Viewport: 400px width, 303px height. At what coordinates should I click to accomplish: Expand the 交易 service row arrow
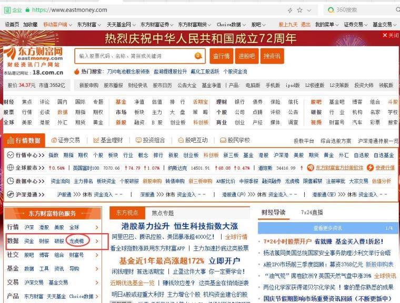97,282
